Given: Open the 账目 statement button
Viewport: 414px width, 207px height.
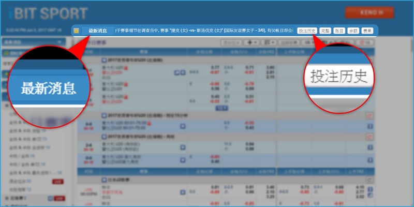Looking at the screenshot, I should (x=339, y=31).
